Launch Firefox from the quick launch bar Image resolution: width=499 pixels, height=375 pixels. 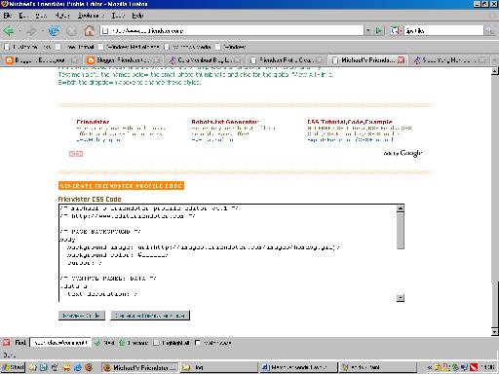click(x=89, y=367)
